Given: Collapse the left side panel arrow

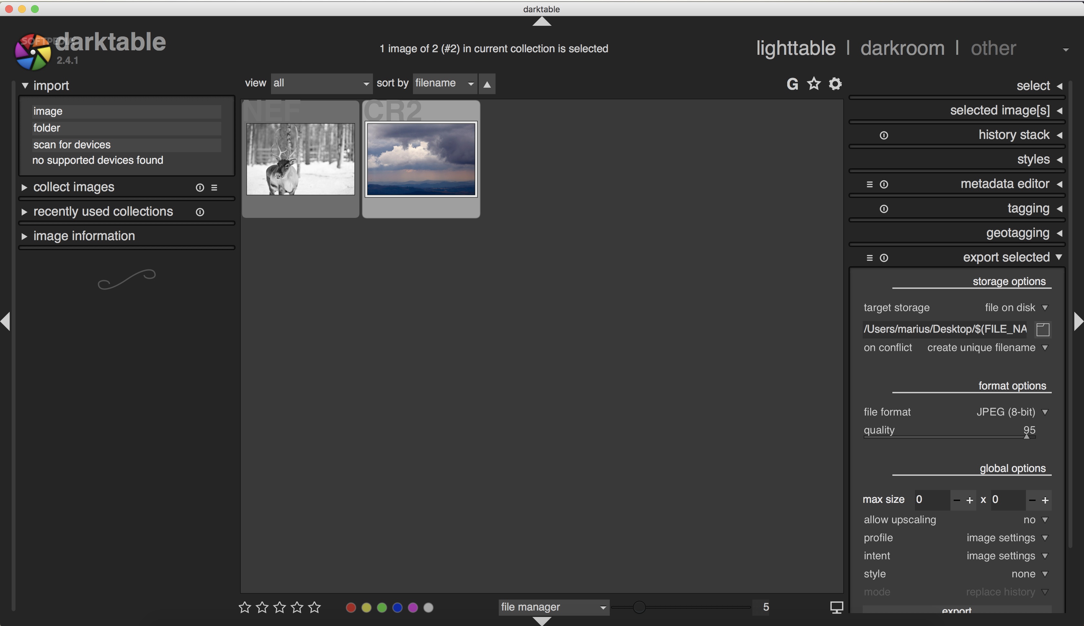Looking at the screenshot, I should coord(5,321).
